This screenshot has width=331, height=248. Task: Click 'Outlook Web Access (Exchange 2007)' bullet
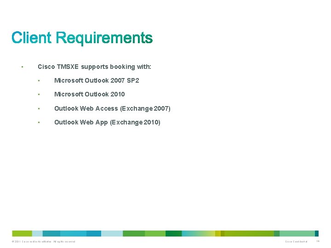(112, 108)
